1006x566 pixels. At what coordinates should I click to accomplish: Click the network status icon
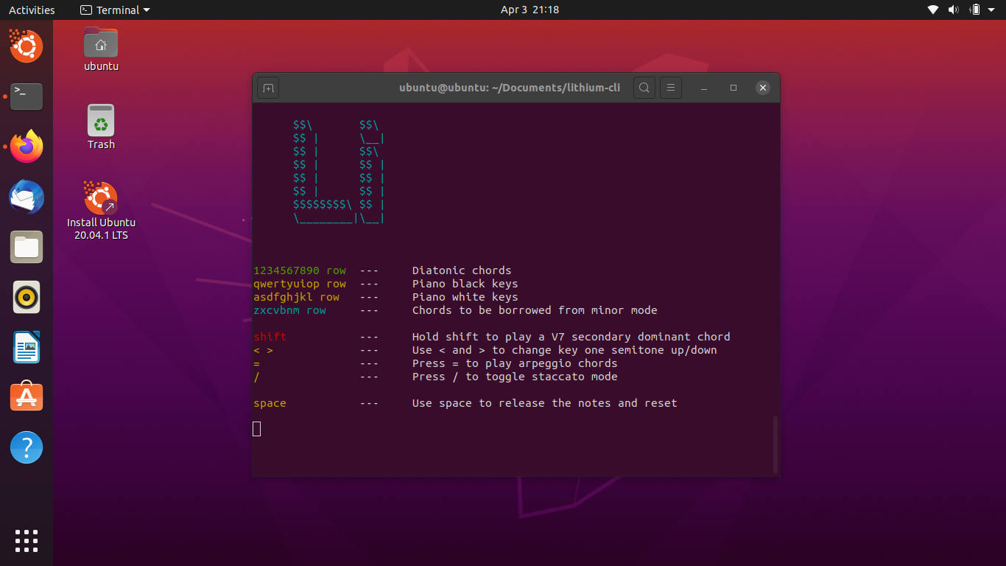(x=933, y=10)
